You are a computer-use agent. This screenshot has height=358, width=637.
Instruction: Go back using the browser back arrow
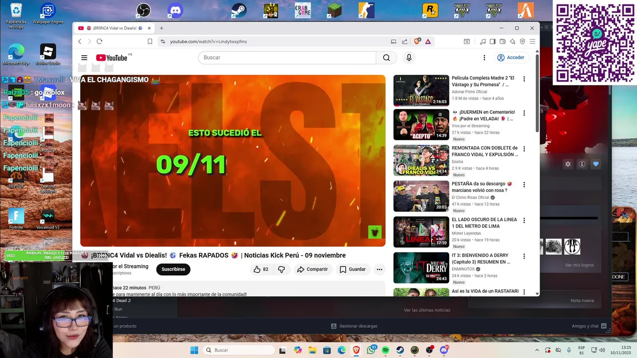(80, 41)
